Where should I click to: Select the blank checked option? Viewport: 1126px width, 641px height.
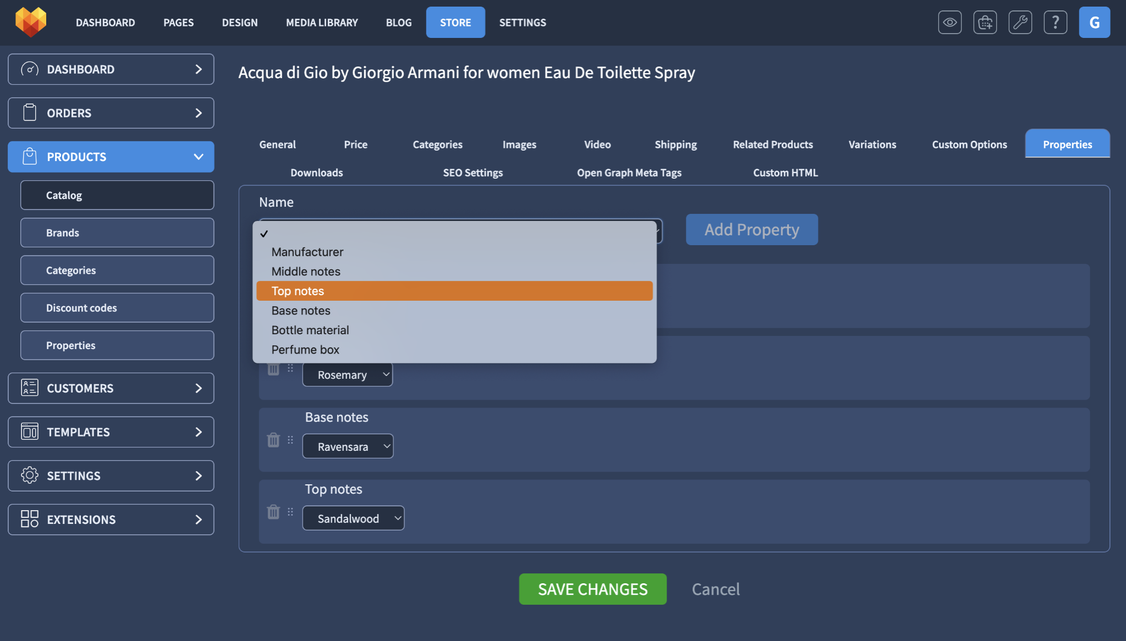click(454, 233)
